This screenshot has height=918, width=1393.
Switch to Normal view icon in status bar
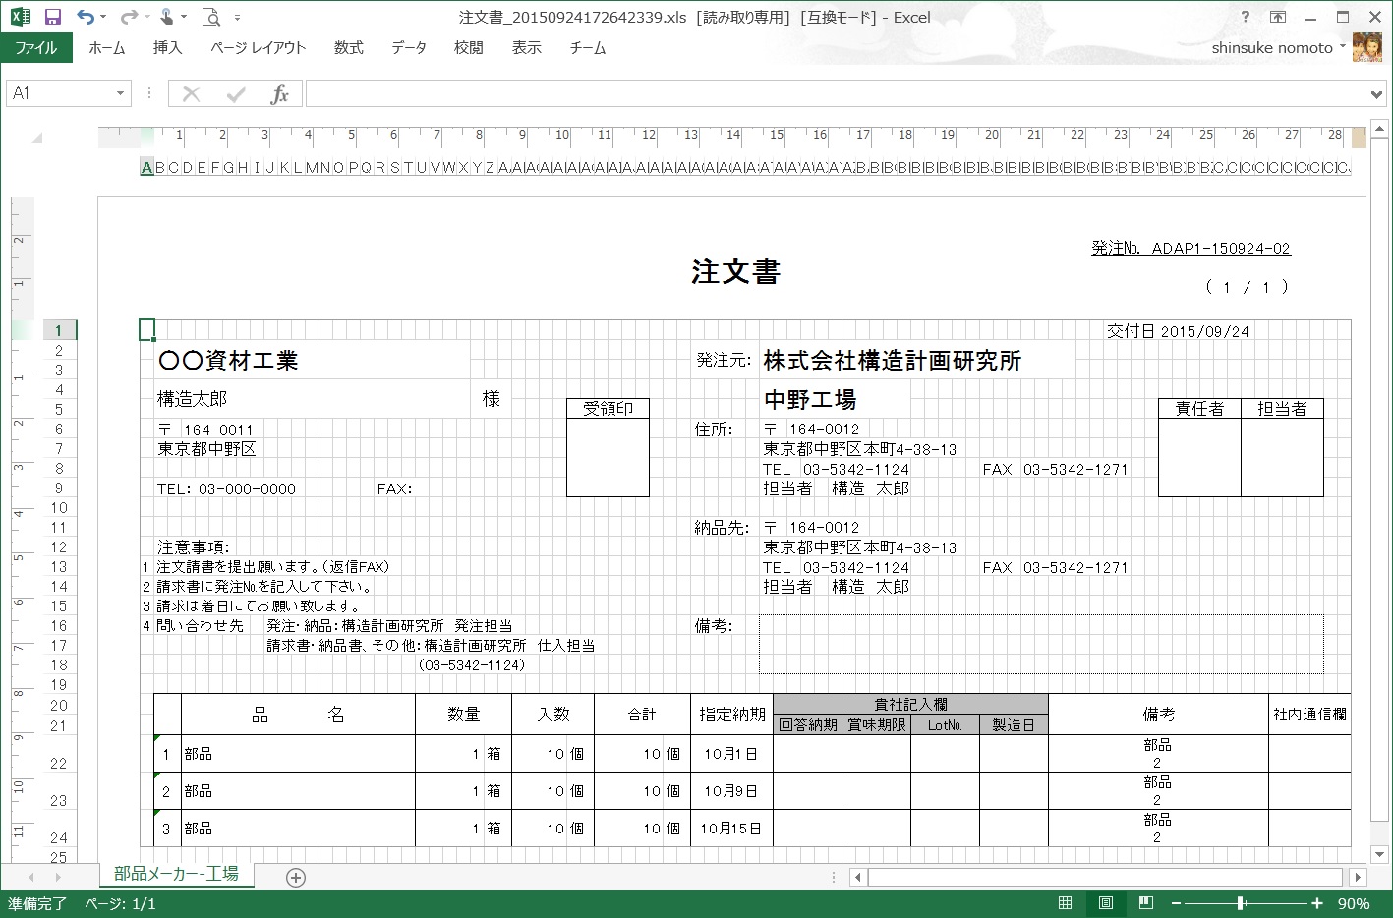(x=1065, y=903)
